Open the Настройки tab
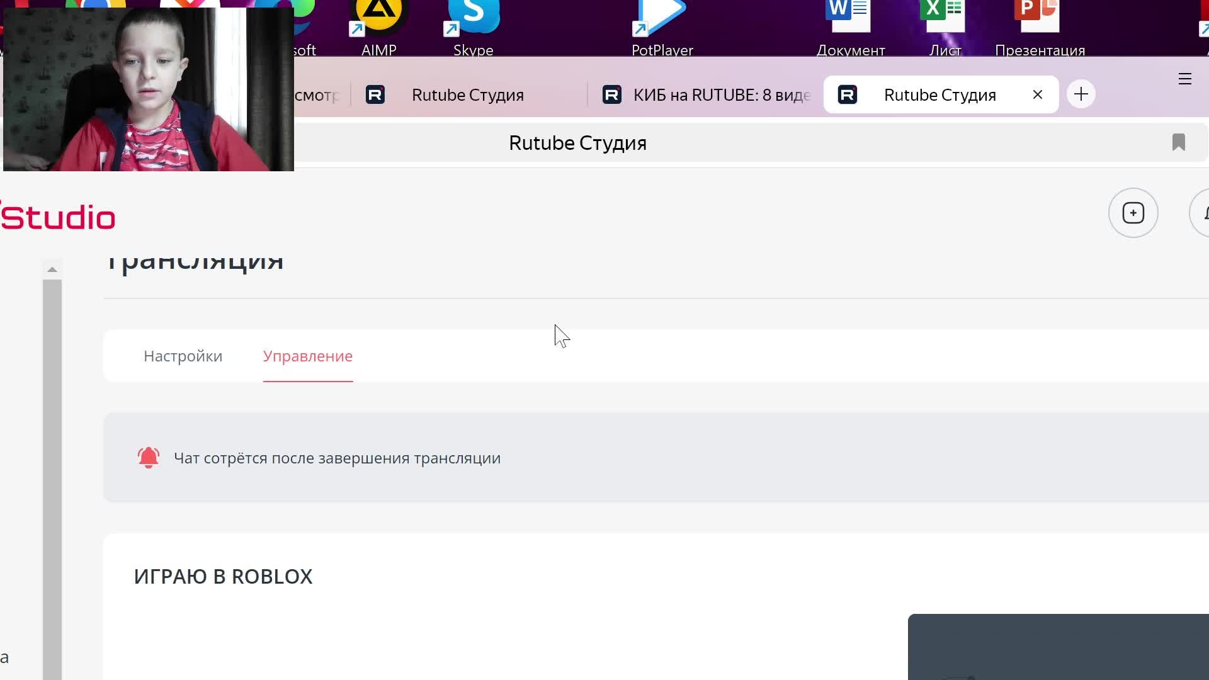 (x=183, y=356)
